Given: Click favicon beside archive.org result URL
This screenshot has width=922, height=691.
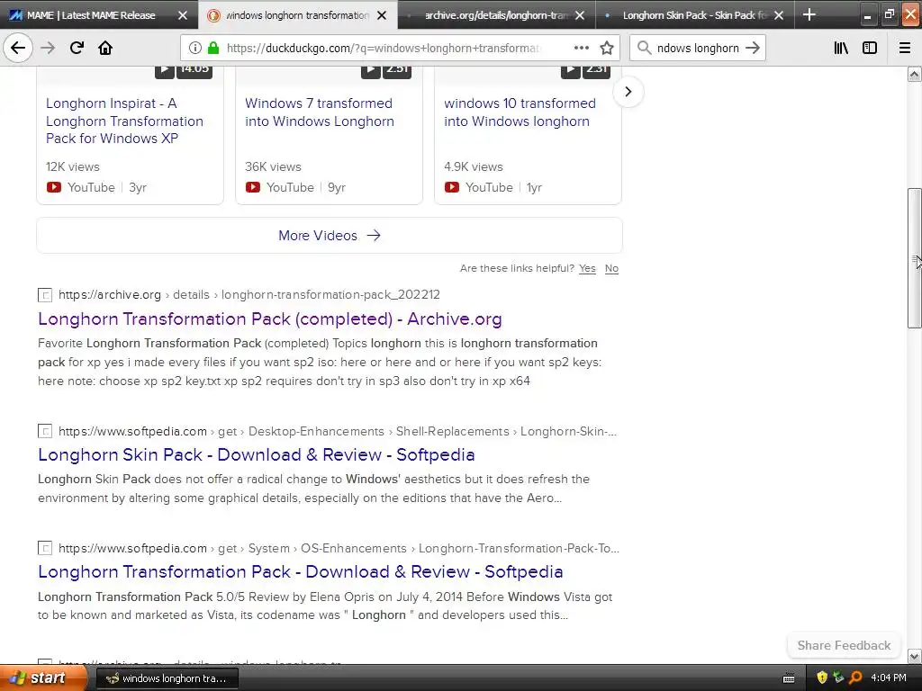Looking at the screenshot, I should 45,295.
